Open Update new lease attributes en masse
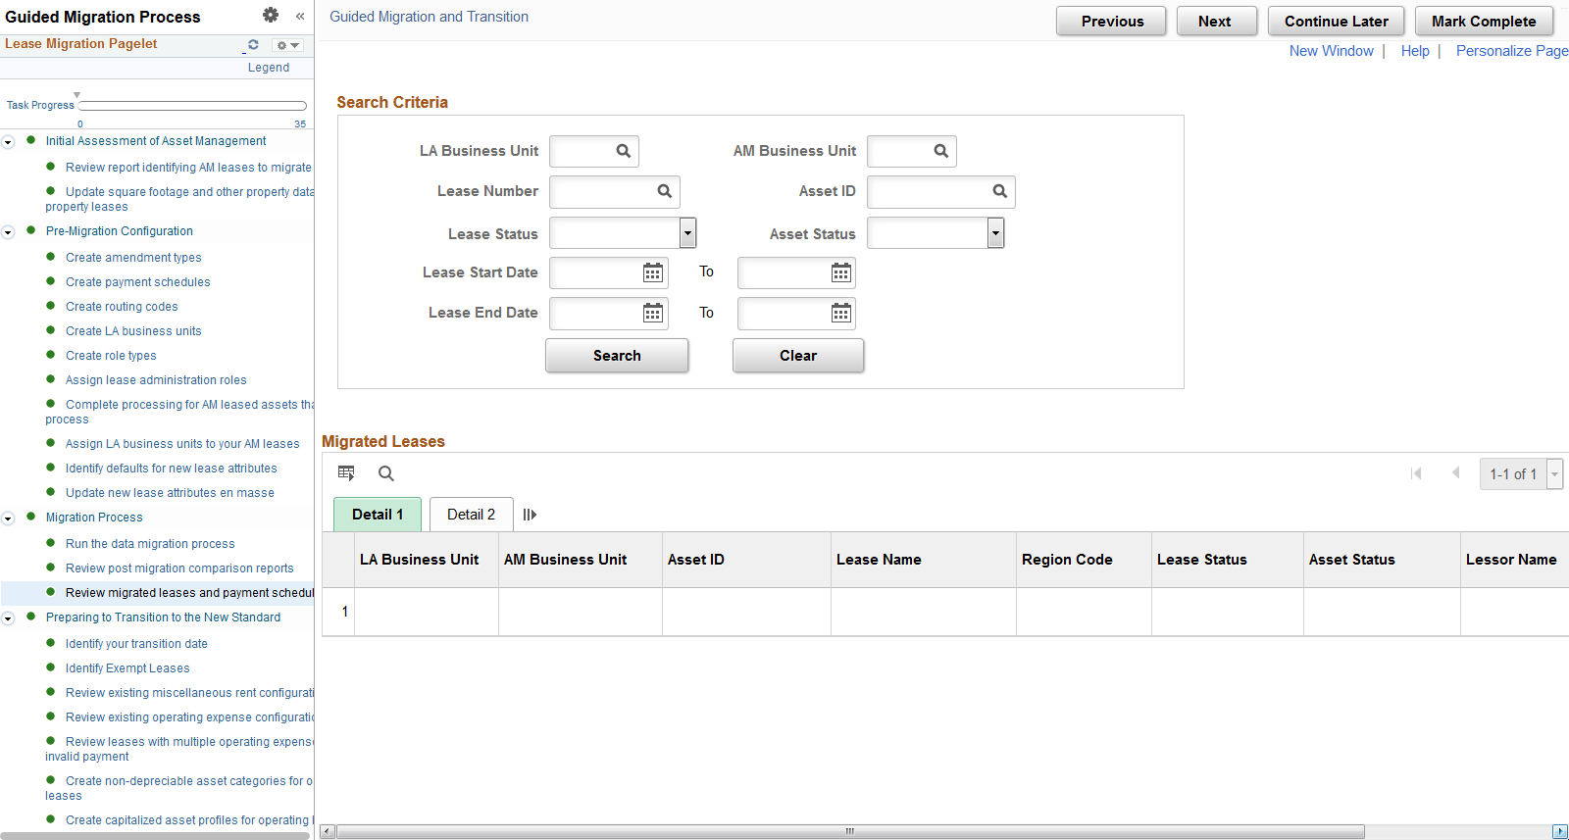Screen dimensions: 1569x840 (x=170, y=493)
